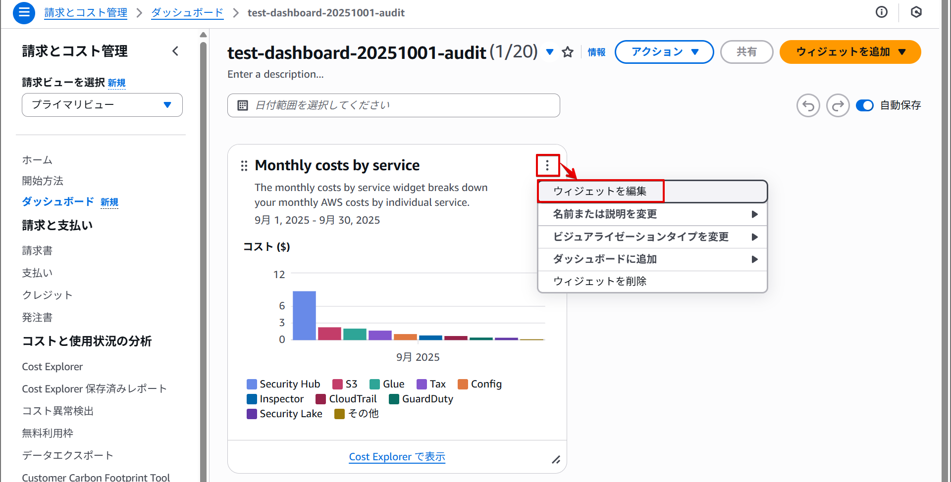
Task: Select ウィジェットを削除 from the context menu
Action: tap(600, 281)
